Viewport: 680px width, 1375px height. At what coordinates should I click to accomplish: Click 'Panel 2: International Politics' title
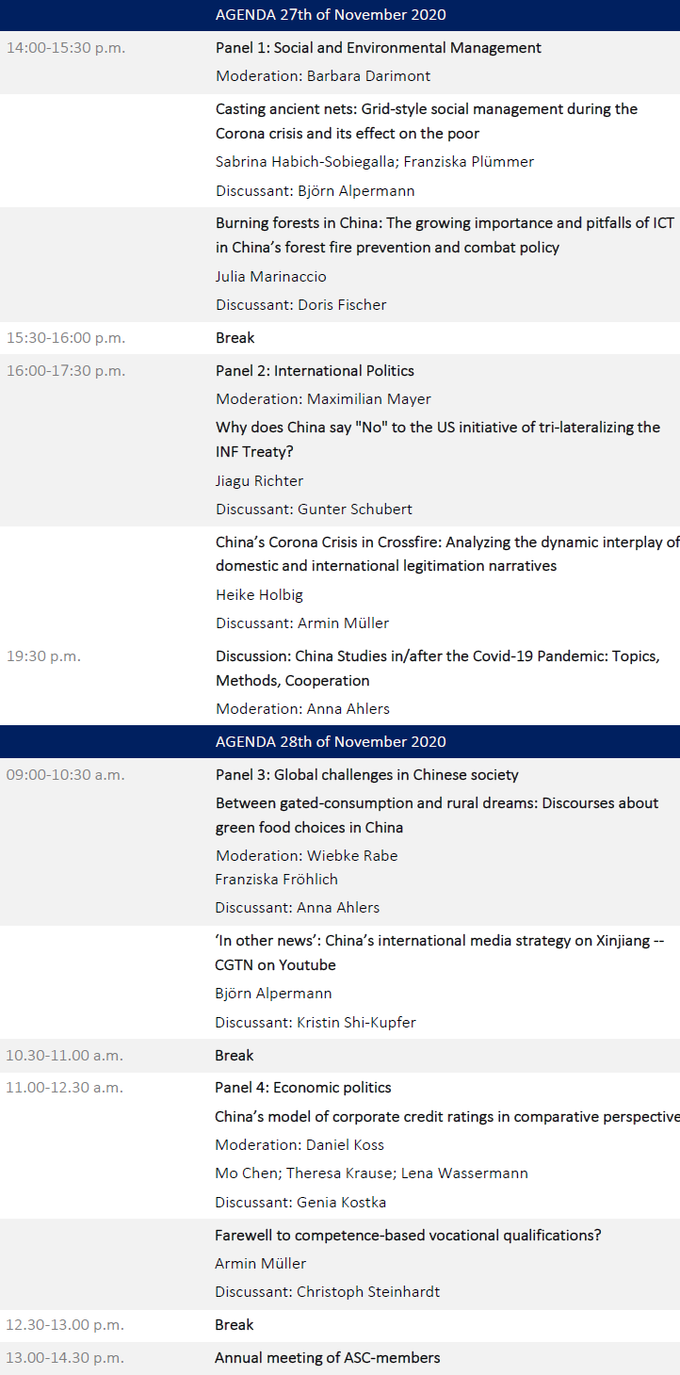(x=315, y=371)
